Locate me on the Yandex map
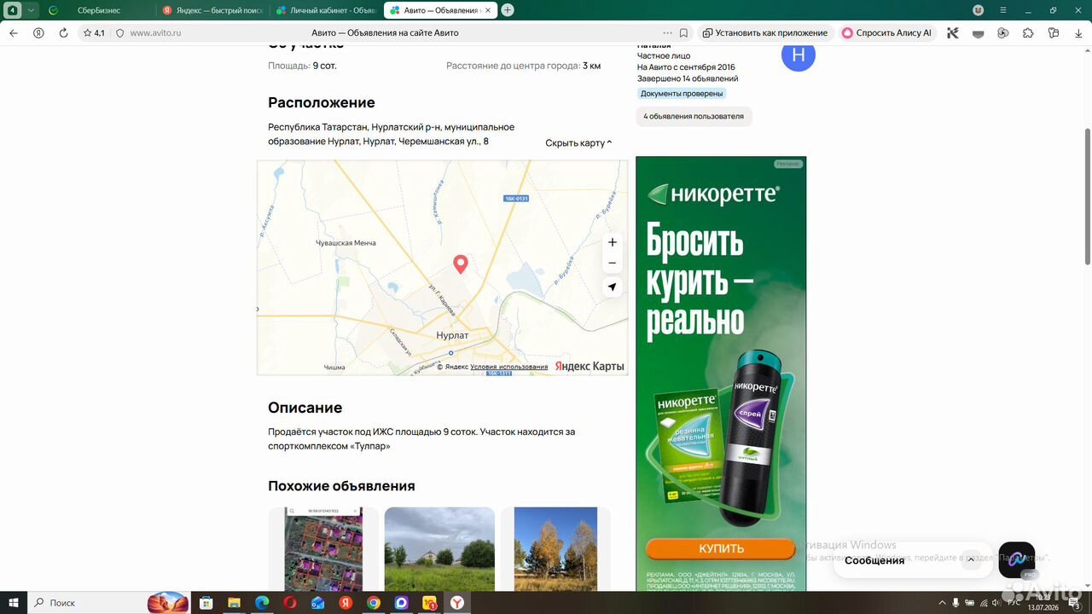1092x614 pixels. point(612,287)
